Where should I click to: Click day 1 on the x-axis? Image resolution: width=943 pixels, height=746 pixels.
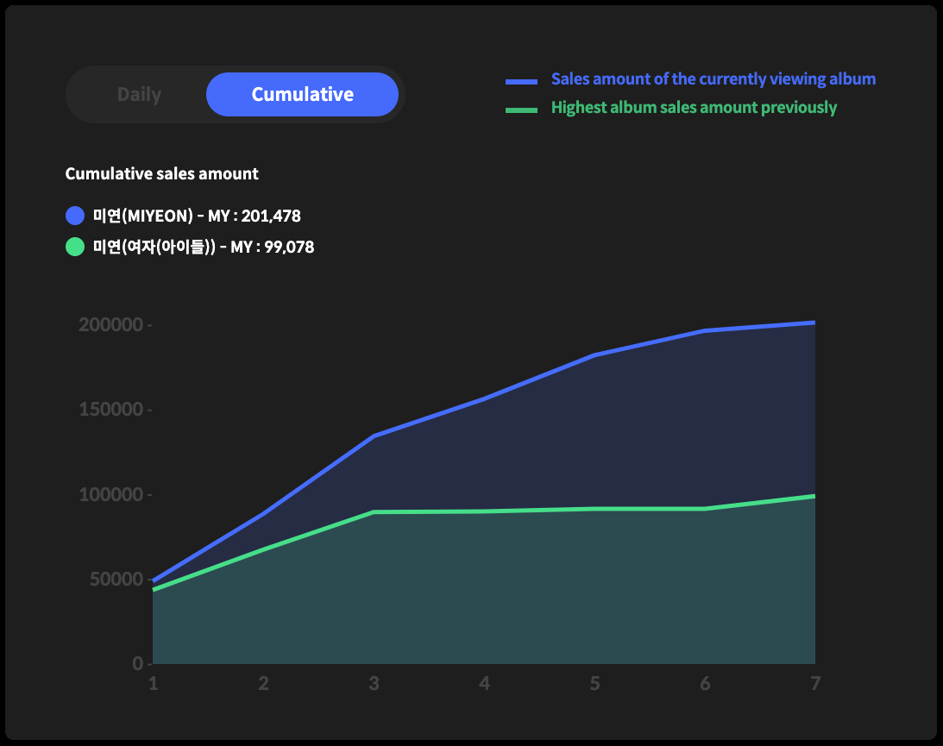[154, 684]
